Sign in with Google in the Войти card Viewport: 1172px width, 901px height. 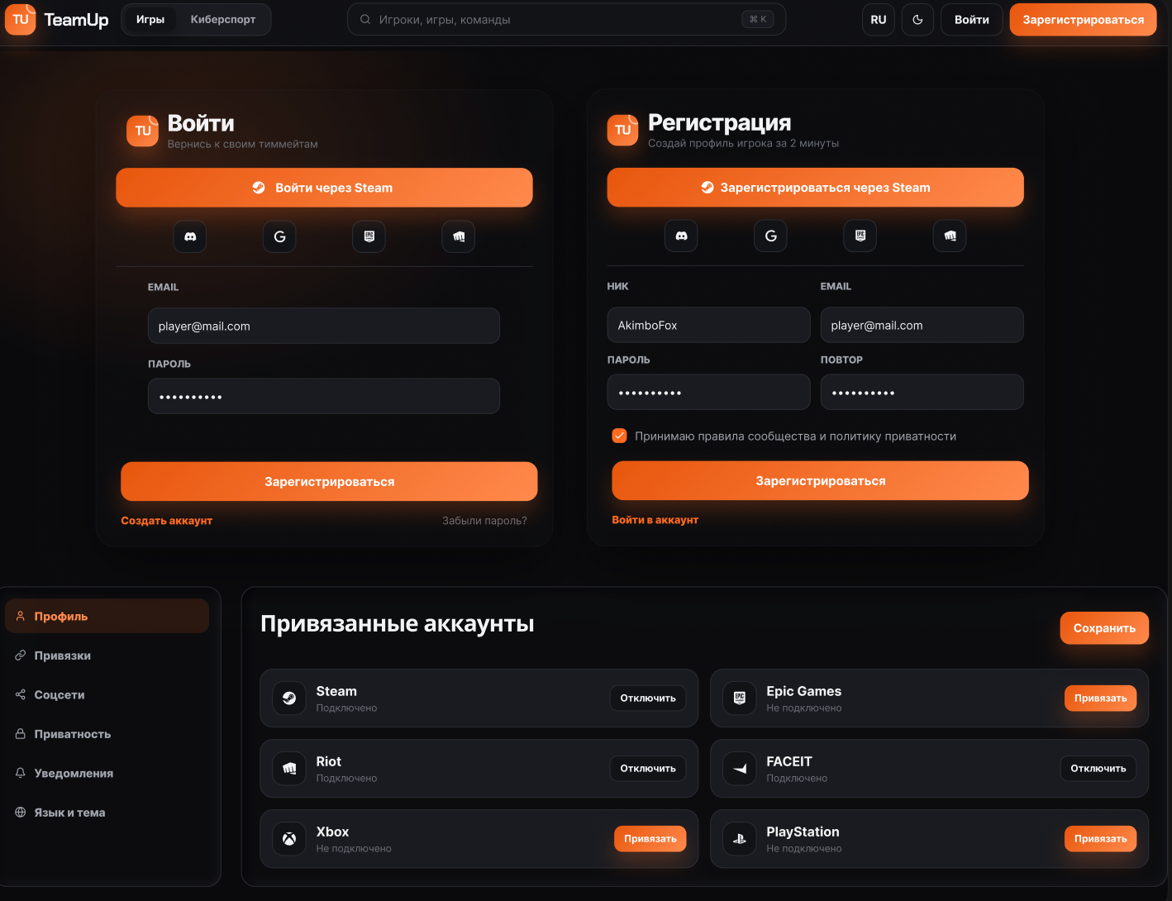tap(279, 236)
